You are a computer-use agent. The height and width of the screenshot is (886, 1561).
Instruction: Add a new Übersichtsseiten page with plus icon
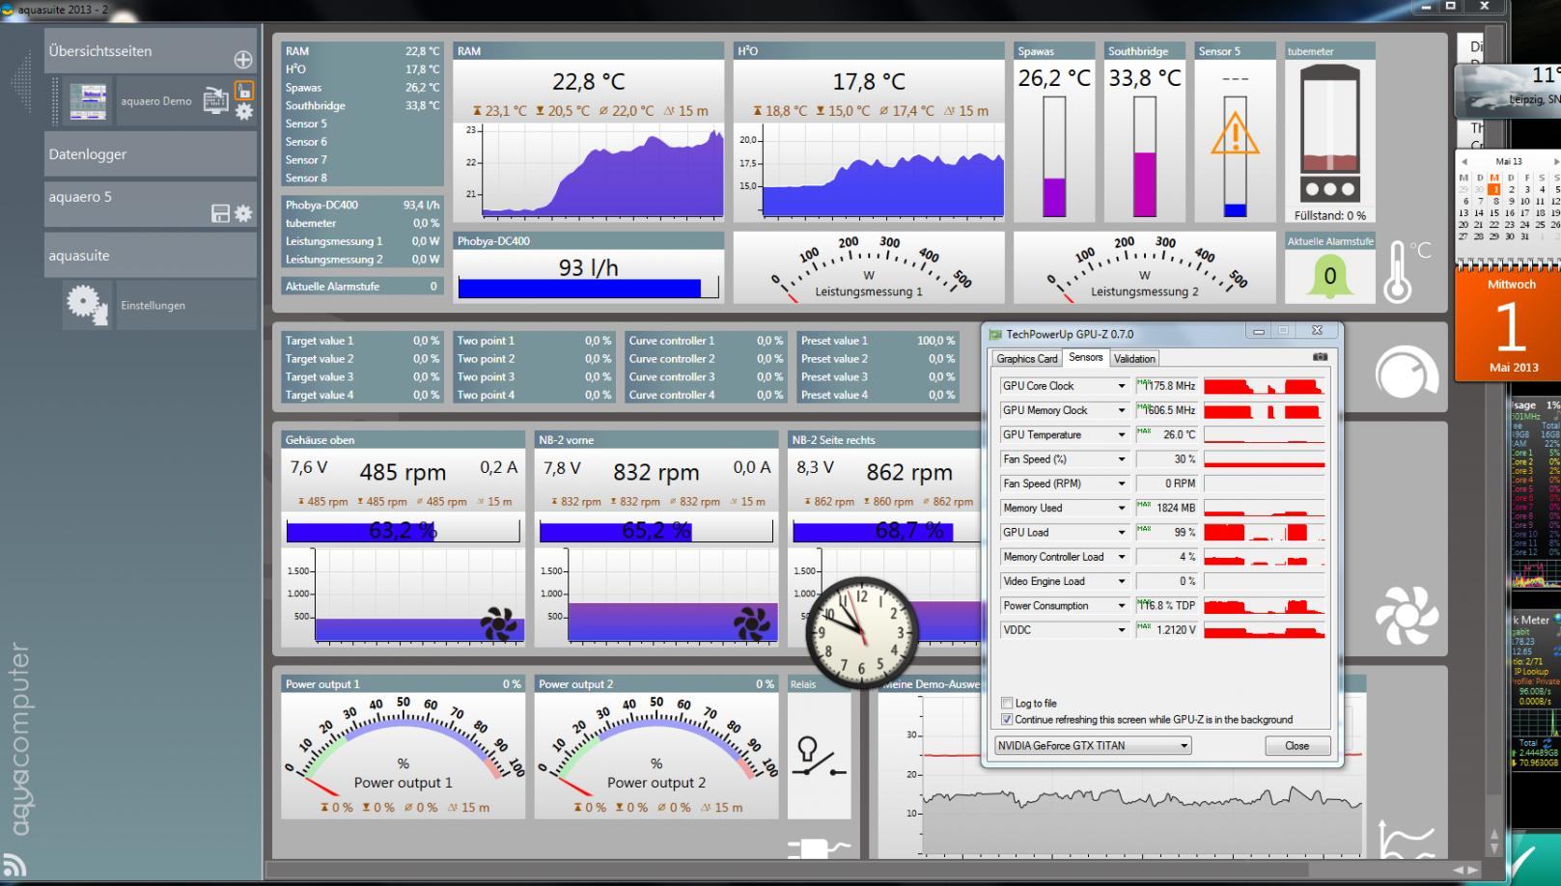point(243,60)
